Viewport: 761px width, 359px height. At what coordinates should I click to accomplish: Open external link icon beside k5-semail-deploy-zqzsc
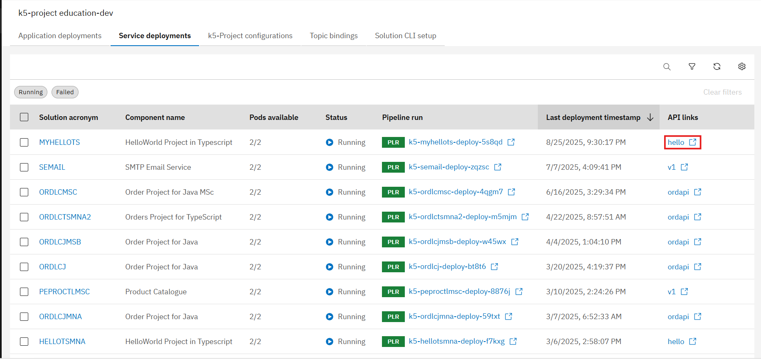coord(497,167)
